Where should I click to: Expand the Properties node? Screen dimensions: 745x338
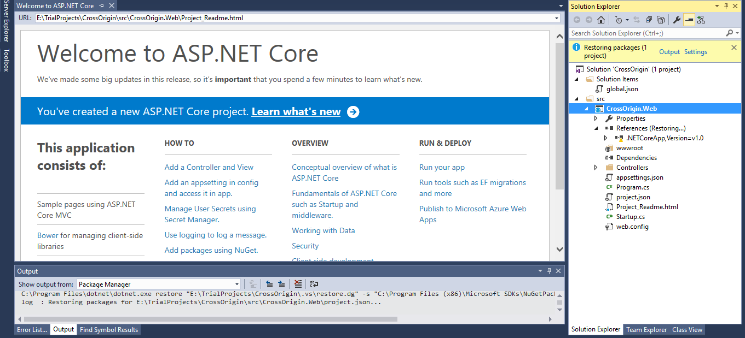tap(596, 118)
